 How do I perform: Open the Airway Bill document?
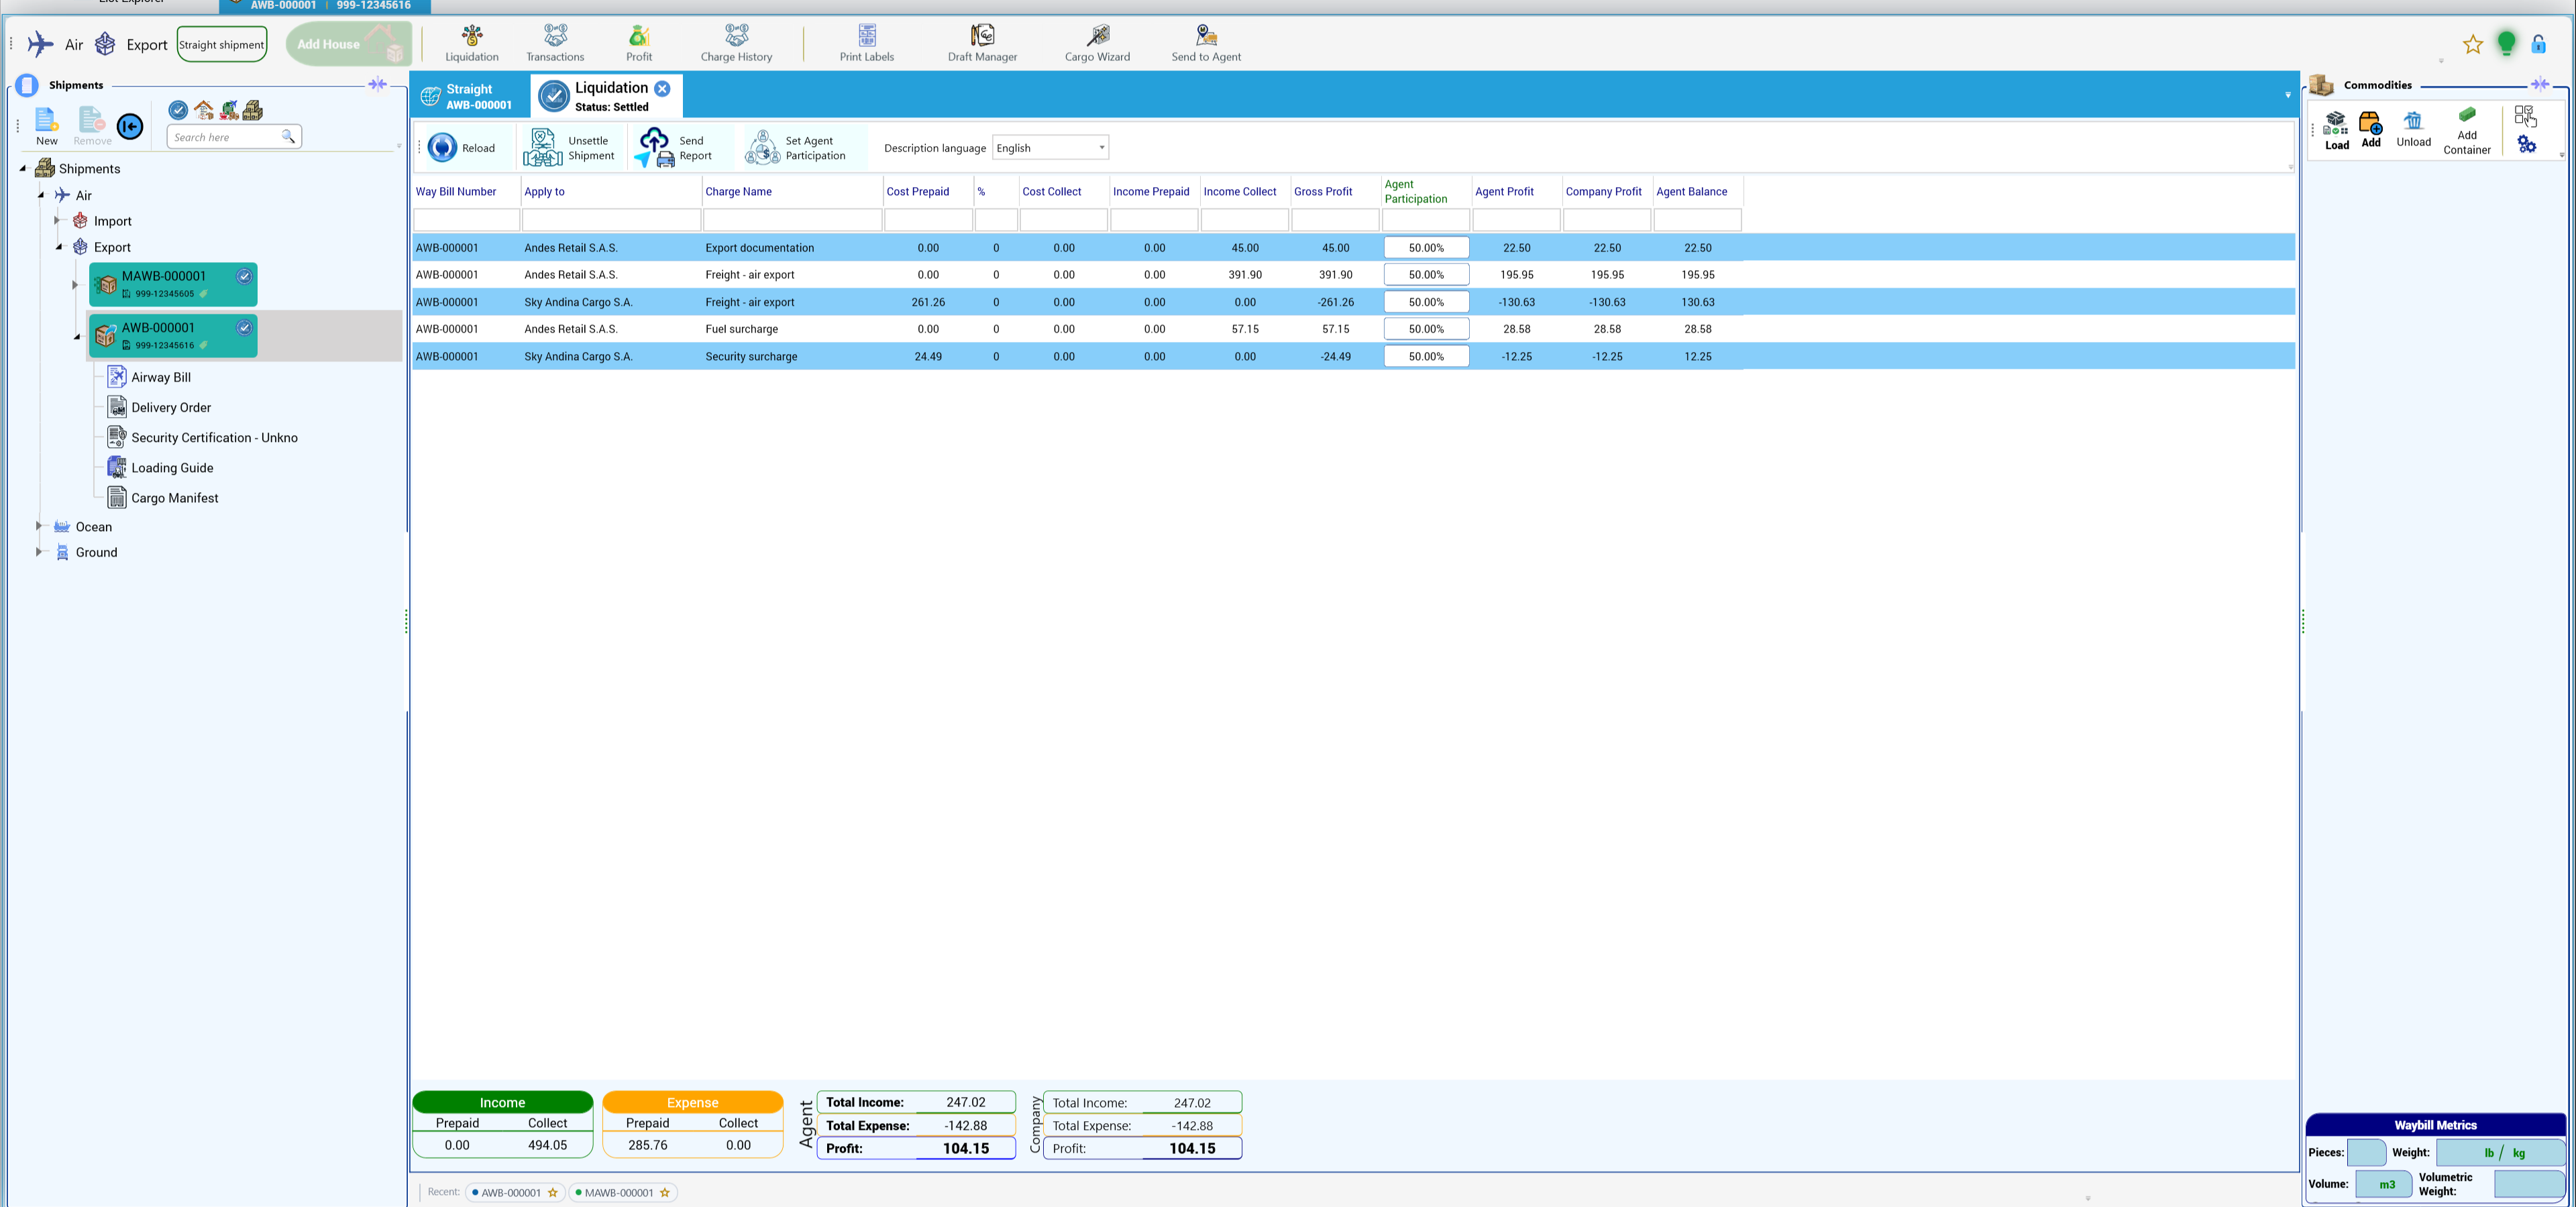(149, 377)
